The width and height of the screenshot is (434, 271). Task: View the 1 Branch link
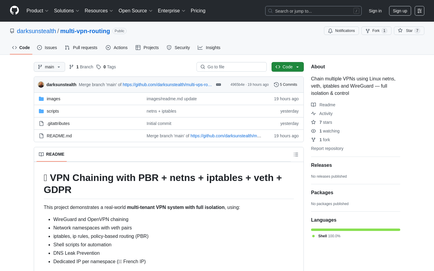click(x=81, y=67)
